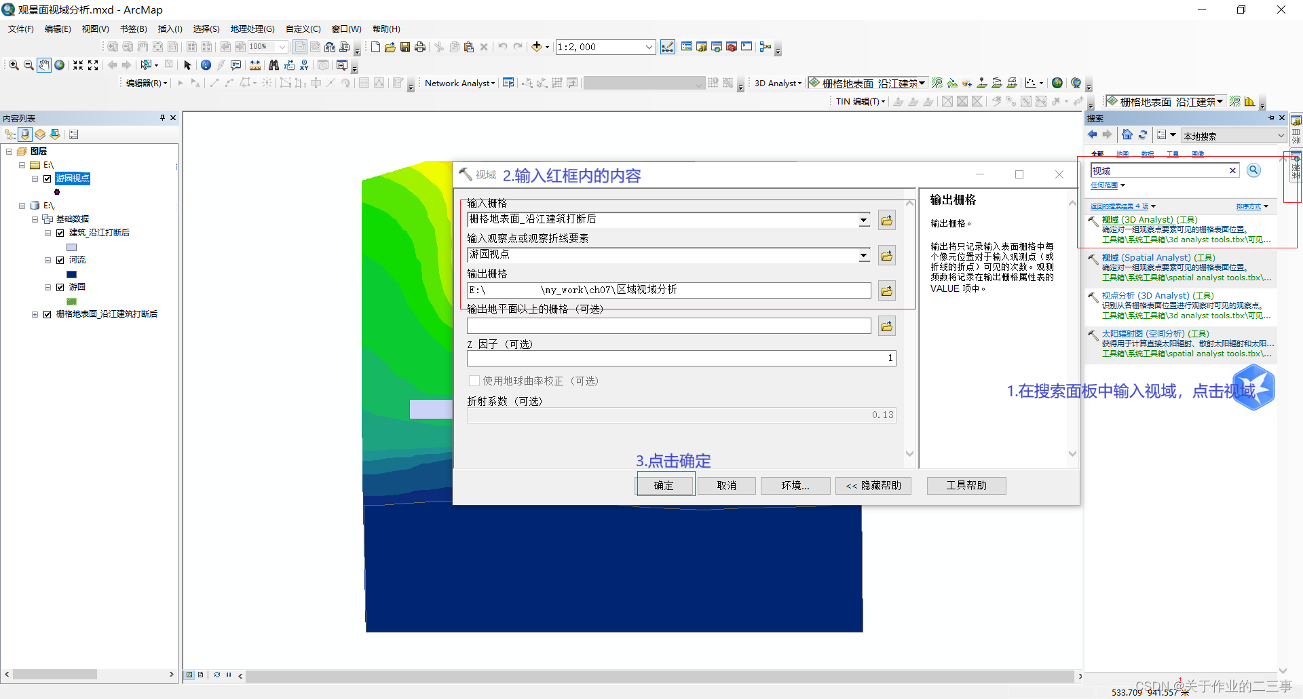Click the Z 因子 input field
This screenshot has width=1303, height=699.
pyautogui.click(x=681, y=358)
